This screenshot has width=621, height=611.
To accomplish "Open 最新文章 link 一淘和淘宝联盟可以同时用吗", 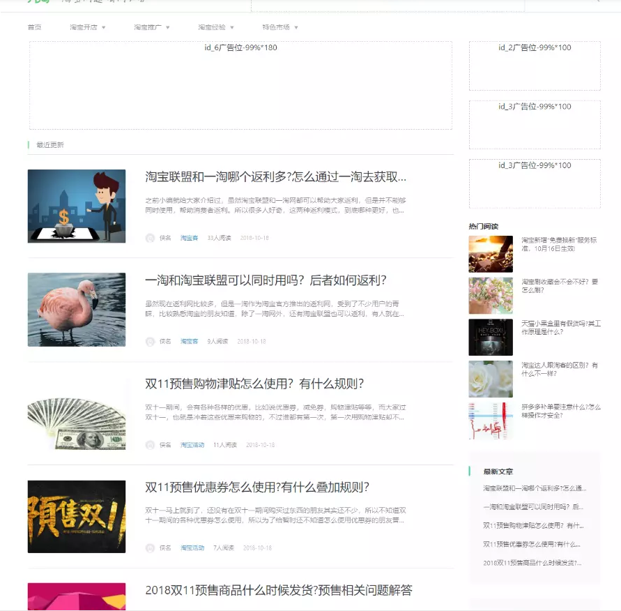I will (x=533, y=507).
